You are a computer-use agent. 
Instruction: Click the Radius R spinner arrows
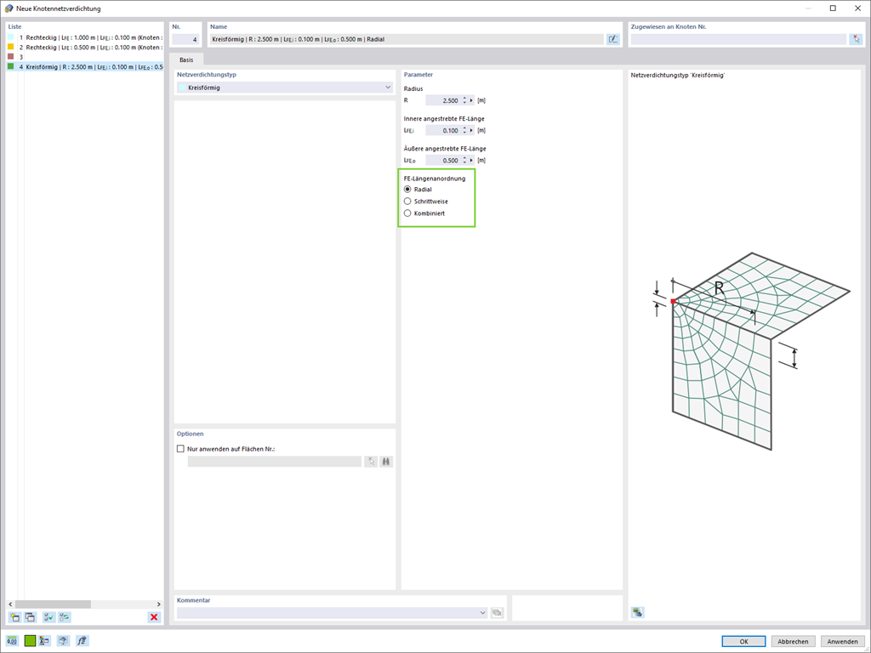(464, 100)
